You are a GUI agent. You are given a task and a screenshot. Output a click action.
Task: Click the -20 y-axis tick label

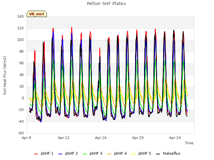21,110
